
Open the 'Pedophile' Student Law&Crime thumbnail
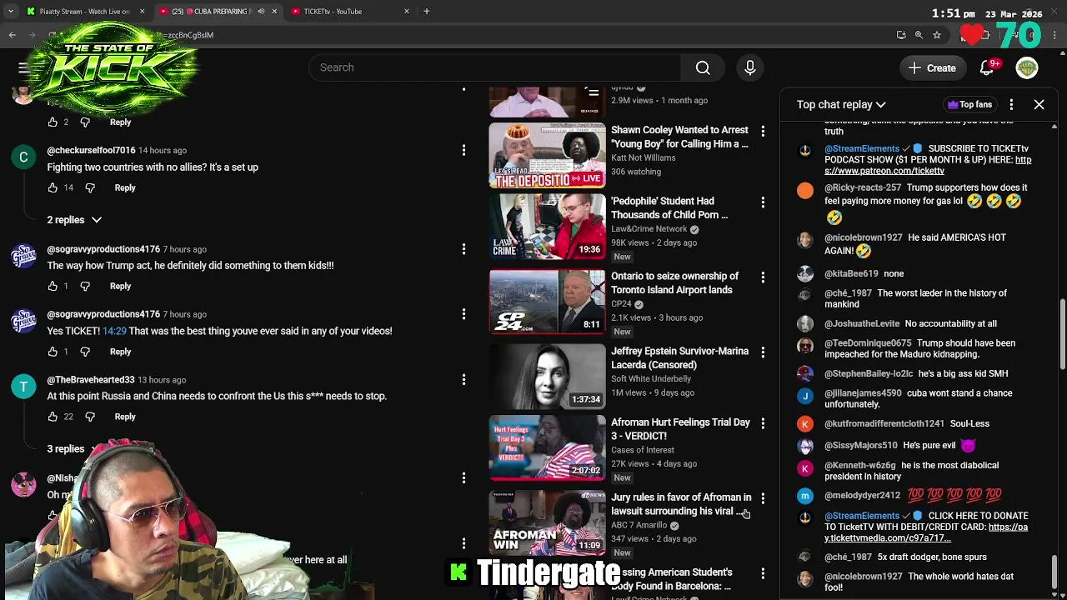click(547, 227)
